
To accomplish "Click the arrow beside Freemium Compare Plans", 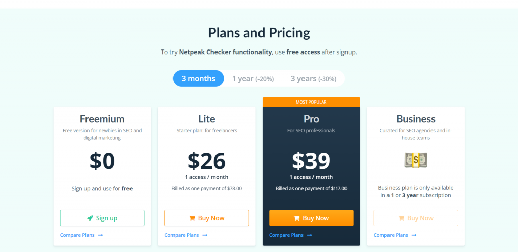I will pyautogui.click(x=100, y=235).
